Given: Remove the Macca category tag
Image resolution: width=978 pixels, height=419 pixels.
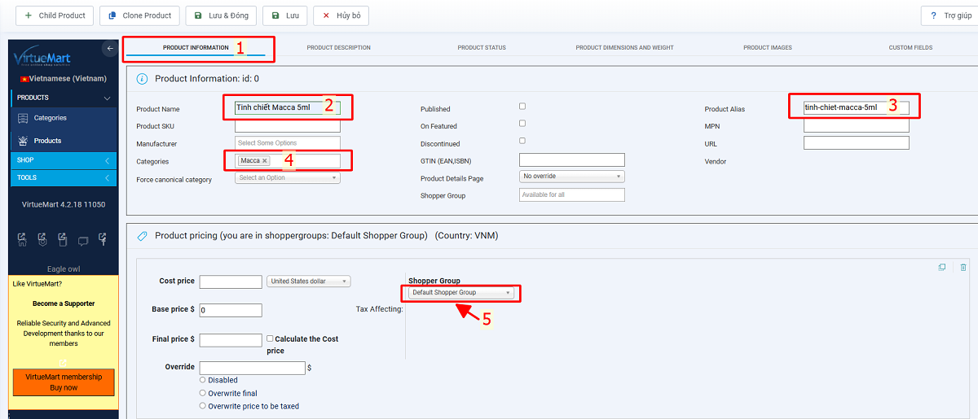Looking at the screenshot, I should pos(265,161).
